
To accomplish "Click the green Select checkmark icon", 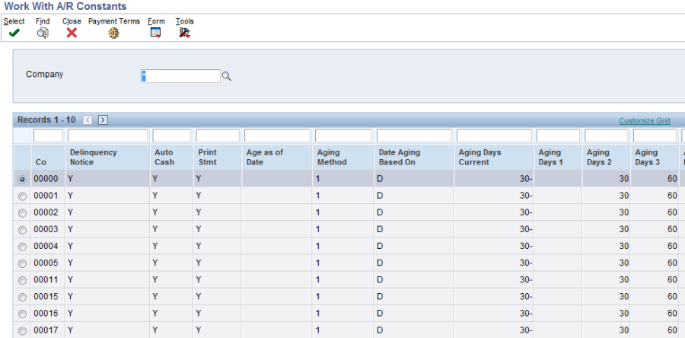I will [x=14, y=33].
